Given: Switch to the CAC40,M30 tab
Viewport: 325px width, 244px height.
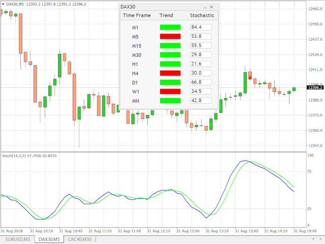Looking at the screenshot, I should click(80, 239).
